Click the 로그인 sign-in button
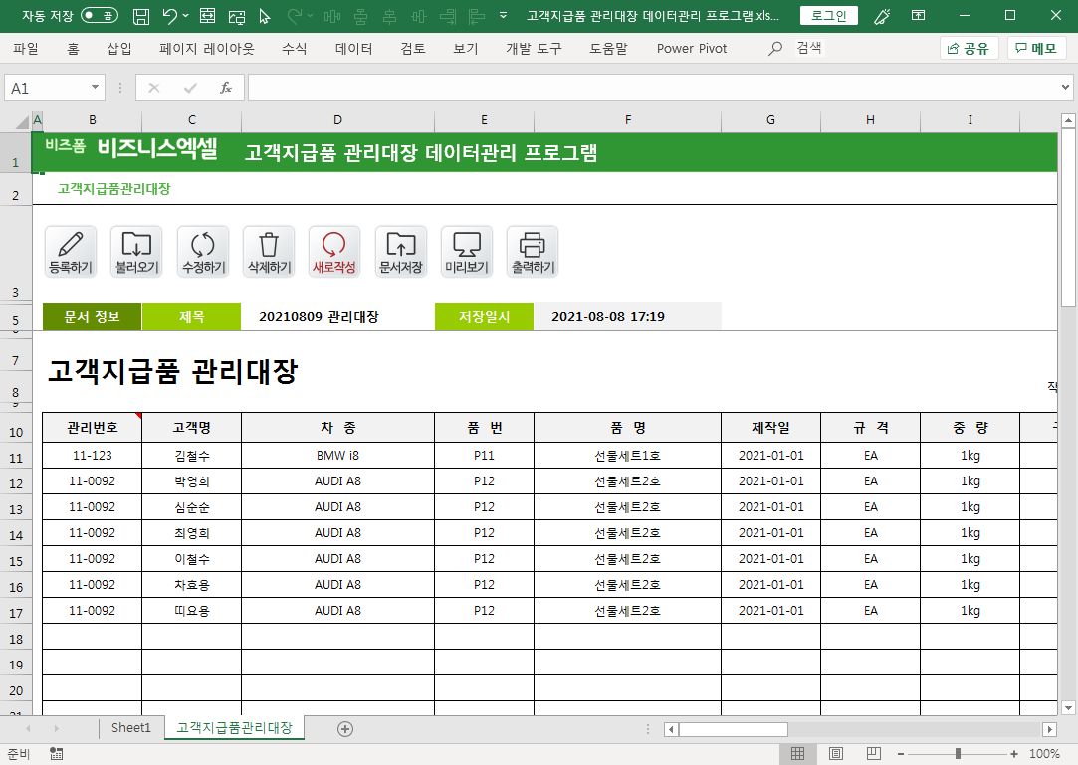Image resolution: width=1078 pixels, height=765 pixels. (828, 16)
